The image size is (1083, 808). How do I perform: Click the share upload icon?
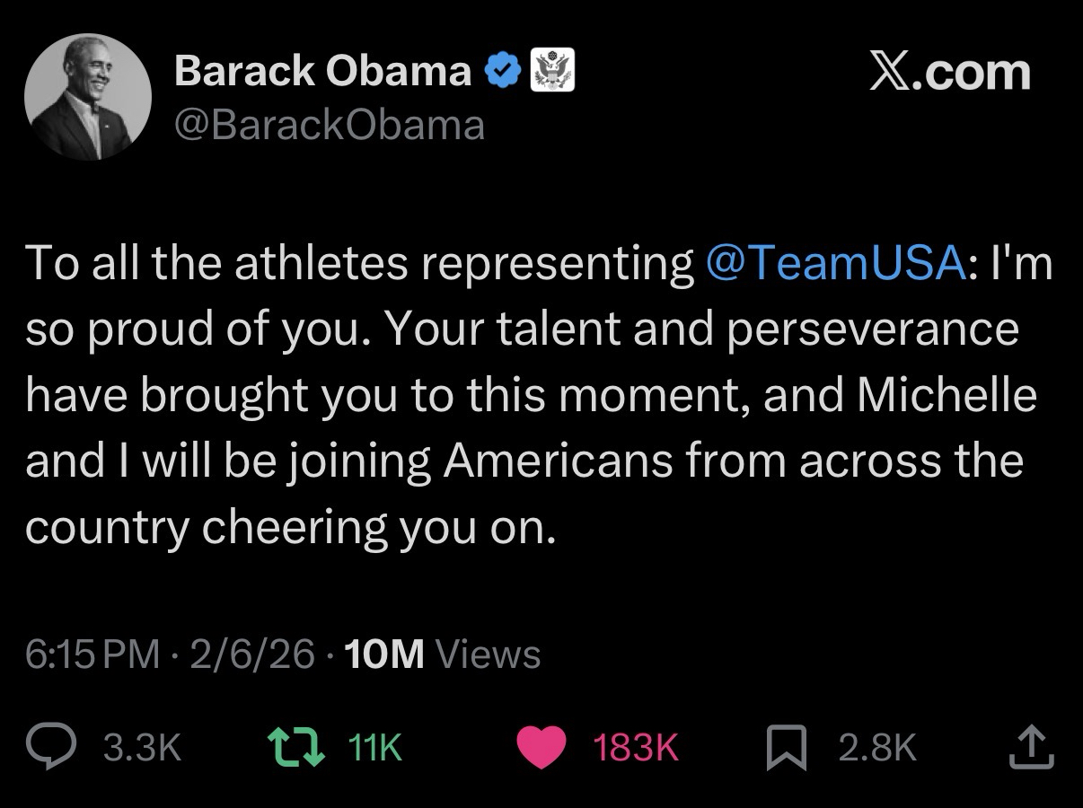tap(1033, 747)
